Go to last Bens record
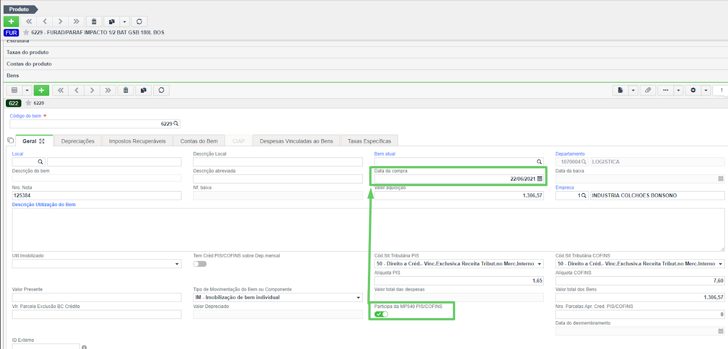This screenshot has width=728, height=349. [108, 90]
